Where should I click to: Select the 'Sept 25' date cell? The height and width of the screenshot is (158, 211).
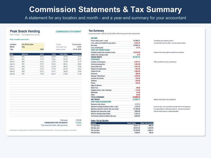12,71
